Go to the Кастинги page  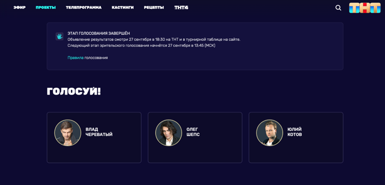point(123,8)
